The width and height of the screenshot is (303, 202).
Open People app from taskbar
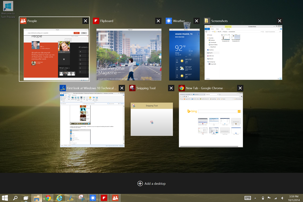(115, 198)
